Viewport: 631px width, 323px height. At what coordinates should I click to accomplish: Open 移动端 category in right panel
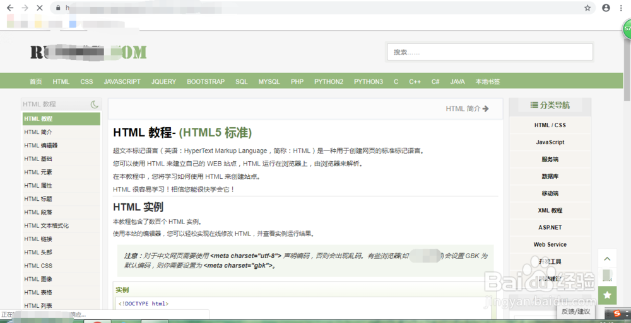click(550, 193)
